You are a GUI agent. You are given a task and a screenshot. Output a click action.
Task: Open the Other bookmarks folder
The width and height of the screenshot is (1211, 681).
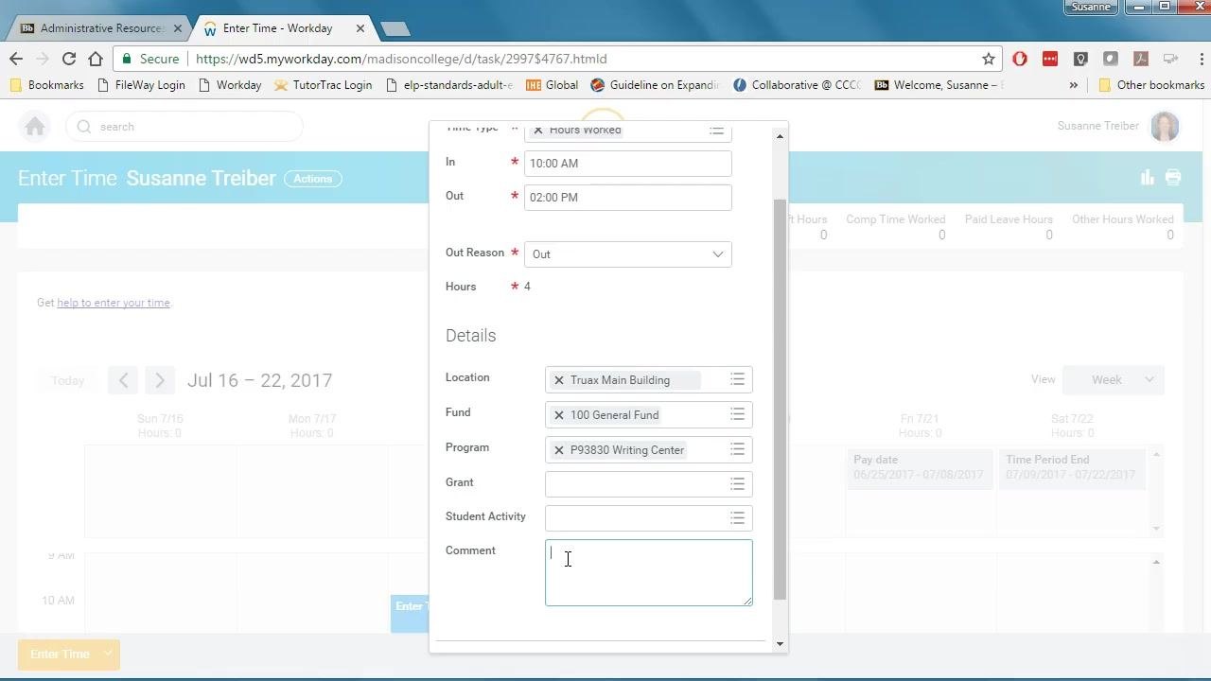click(1151, 85)
